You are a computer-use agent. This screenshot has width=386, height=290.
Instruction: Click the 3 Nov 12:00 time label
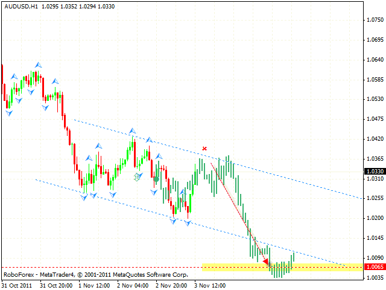click(209, 284)
